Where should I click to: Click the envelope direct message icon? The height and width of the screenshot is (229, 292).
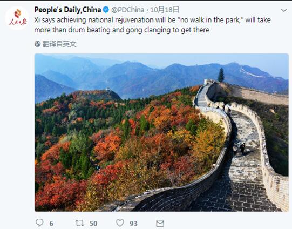(160, 223)
